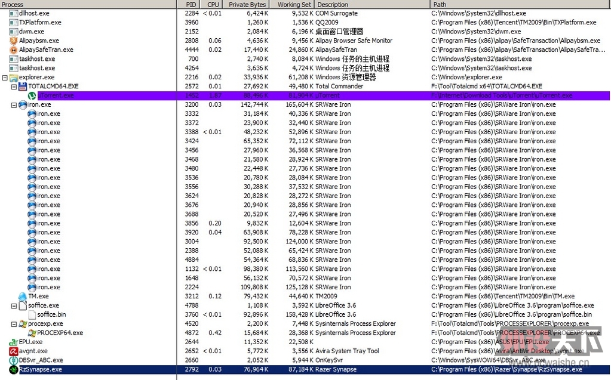
Task: Click the iron.exe icon with PID 2224
Action: (x=32, y=287)
